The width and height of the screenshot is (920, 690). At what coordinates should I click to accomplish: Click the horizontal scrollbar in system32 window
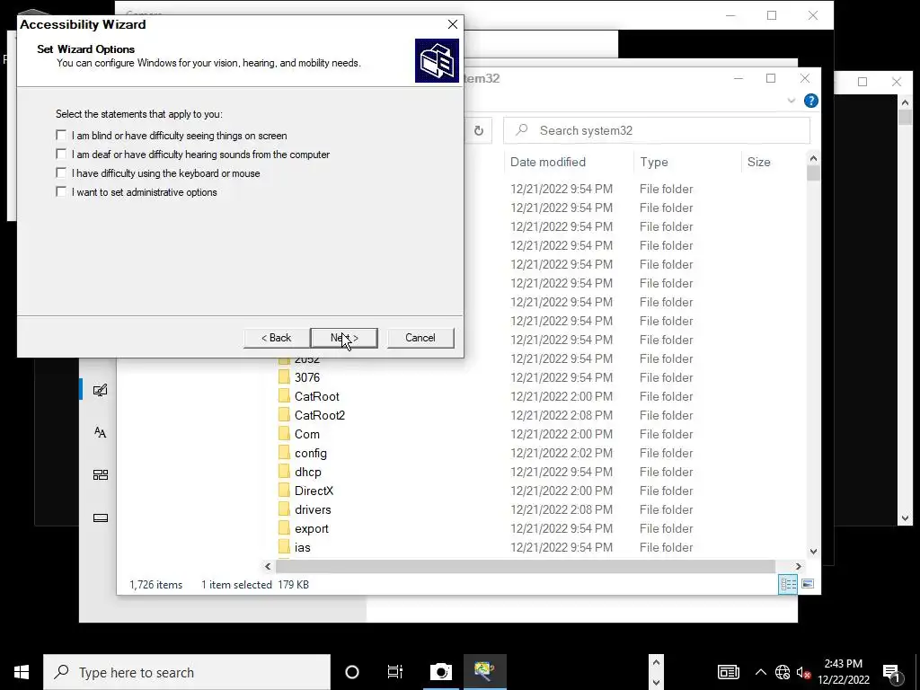click(526, 566)
